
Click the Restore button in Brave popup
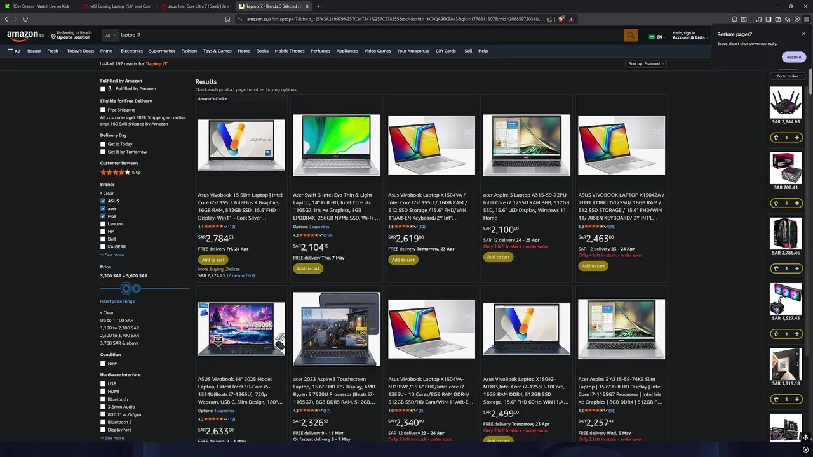(x=794, y=57)
